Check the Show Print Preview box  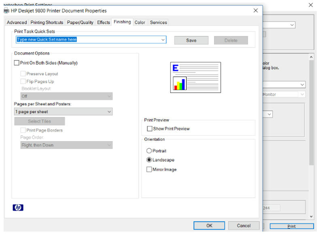(150, 129)
